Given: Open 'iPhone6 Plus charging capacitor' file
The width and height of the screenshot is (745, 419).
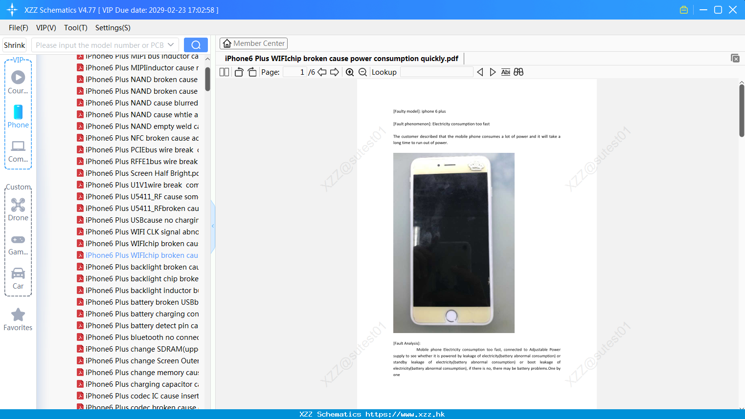Looking at the screenshot, I should [137, 384].
